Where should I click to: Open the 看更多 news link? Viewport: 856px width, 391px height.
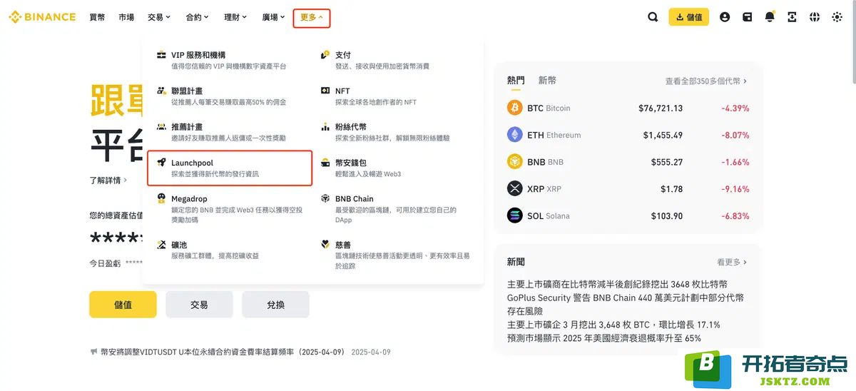pyautogui.click(x=732, y=262)
